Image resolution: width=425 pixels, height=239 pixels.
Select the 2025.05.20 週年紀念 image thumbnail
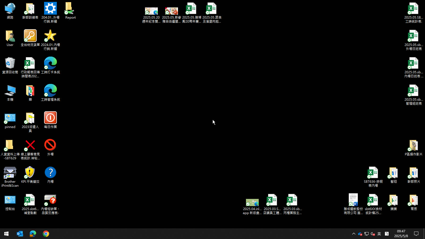click(151, 11)
